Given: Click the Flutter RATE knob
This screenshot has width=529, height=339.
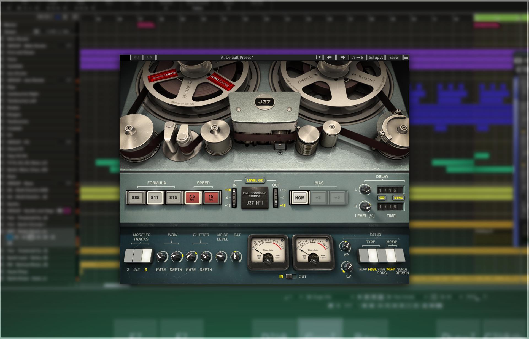Looking at the screenshot, I should (x=191, y=257).
